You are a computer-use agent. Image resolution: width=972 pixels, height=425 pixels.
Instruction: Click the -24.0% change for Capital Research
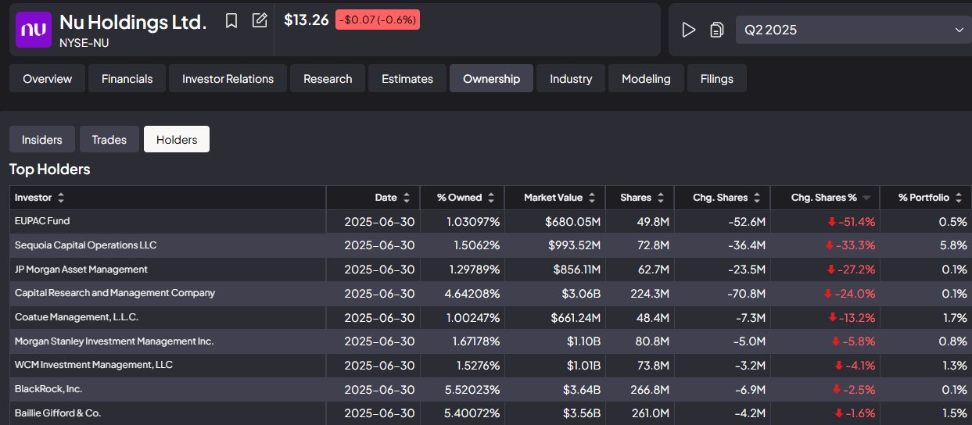coord(849,294)
